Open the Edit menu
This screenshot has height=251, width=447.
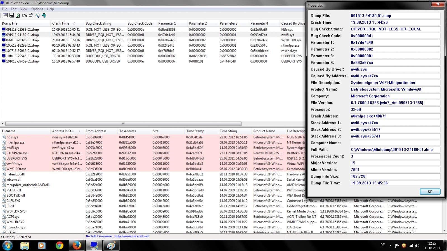pyautogui.click(x=14, y=9)
